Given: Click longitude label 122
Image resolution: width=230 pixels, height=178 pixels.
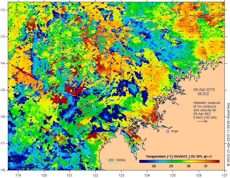Looking at the screenshot, I should (x=95, y=175).
